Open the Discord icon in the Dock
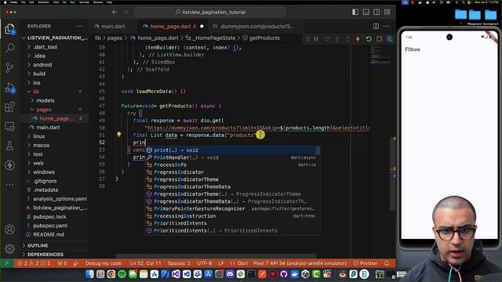502x282 pixels. 230,274
